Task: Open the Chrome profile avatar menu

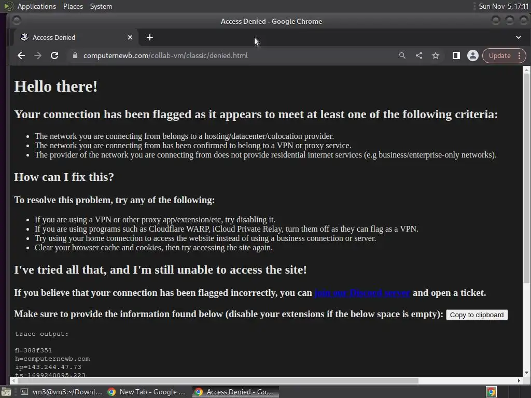Action: 473,55
